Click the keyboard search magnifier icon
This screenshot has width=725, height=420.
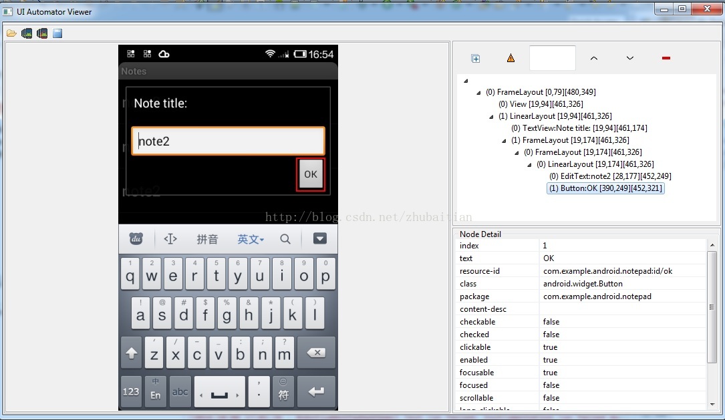point(285,239)
